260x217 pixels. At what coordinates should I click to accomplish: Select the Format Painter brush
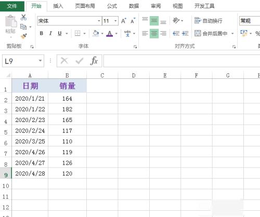tap(23, 36)
